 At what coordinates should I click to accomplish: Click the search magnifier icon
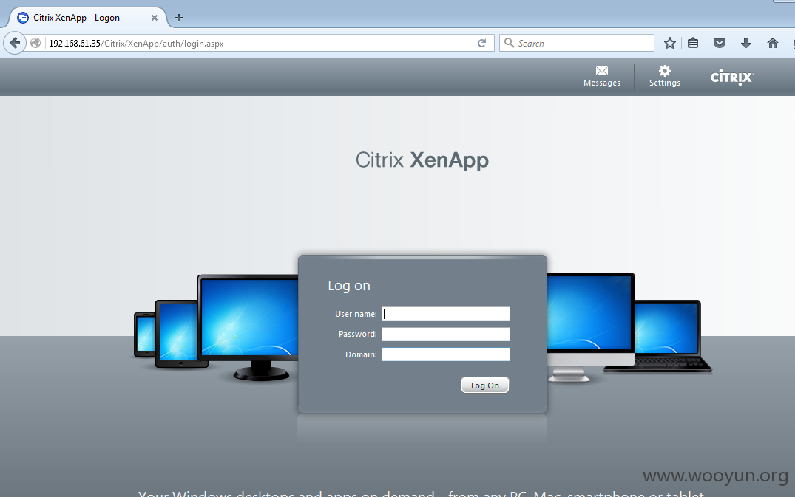pos(509,43)
